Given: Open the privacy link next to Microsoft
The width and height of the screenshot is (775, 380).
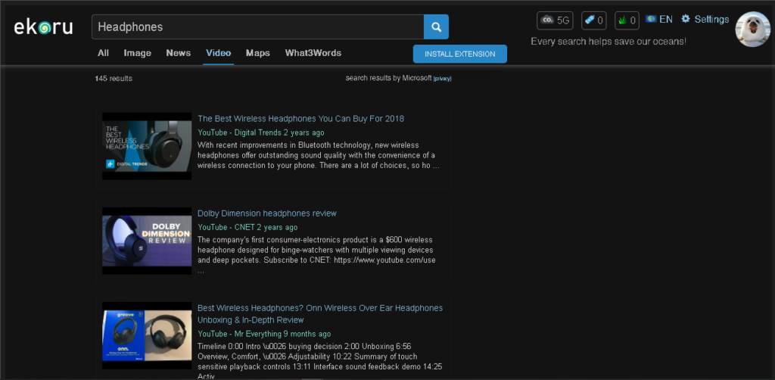Looking at the screenshot, I should point(442,79).
